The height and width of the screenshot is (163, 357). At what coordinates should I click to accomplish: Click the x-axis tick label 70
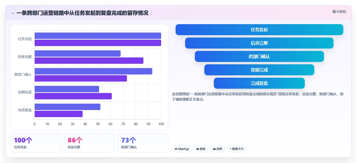click(x=123, y=124)
